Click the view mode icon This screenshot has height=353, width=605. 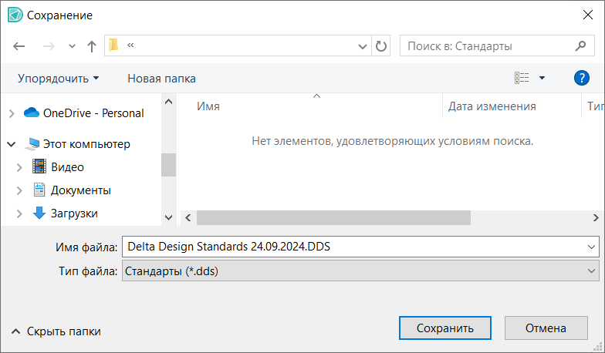522,78
